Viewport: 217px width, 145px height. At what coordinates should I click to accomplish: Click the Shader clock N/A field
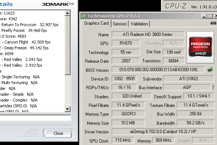[x=203, y=140]
